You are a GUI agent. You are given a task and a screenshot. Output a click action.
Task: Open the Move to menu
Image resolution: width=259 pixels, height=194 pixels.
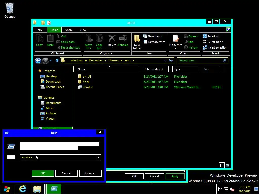click(x=89, y=42)
